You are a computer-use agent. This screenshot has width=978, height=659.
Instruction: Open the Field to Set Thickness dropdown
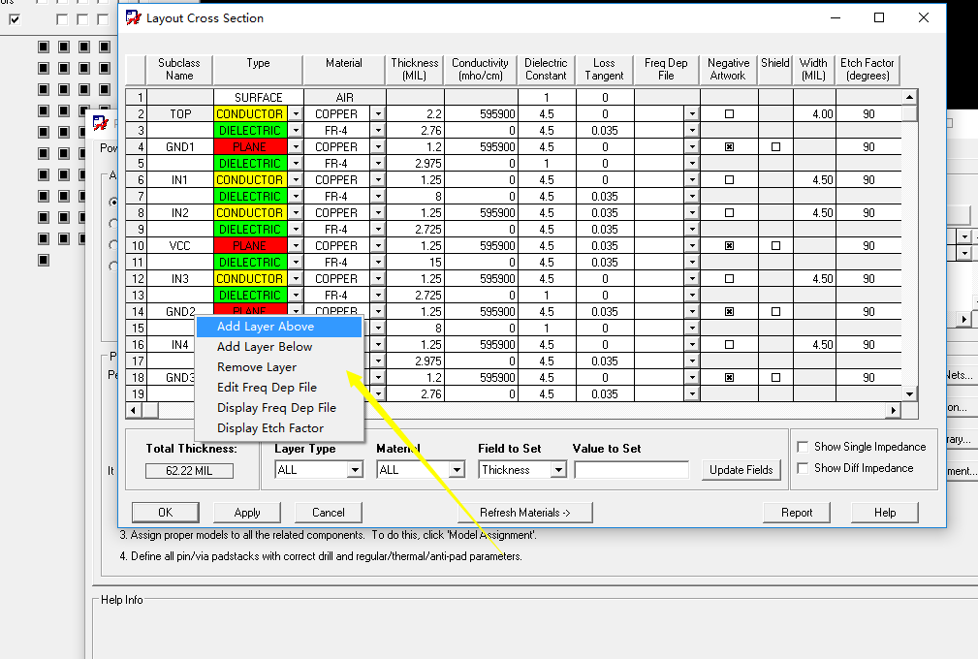[x=558, y=470]
